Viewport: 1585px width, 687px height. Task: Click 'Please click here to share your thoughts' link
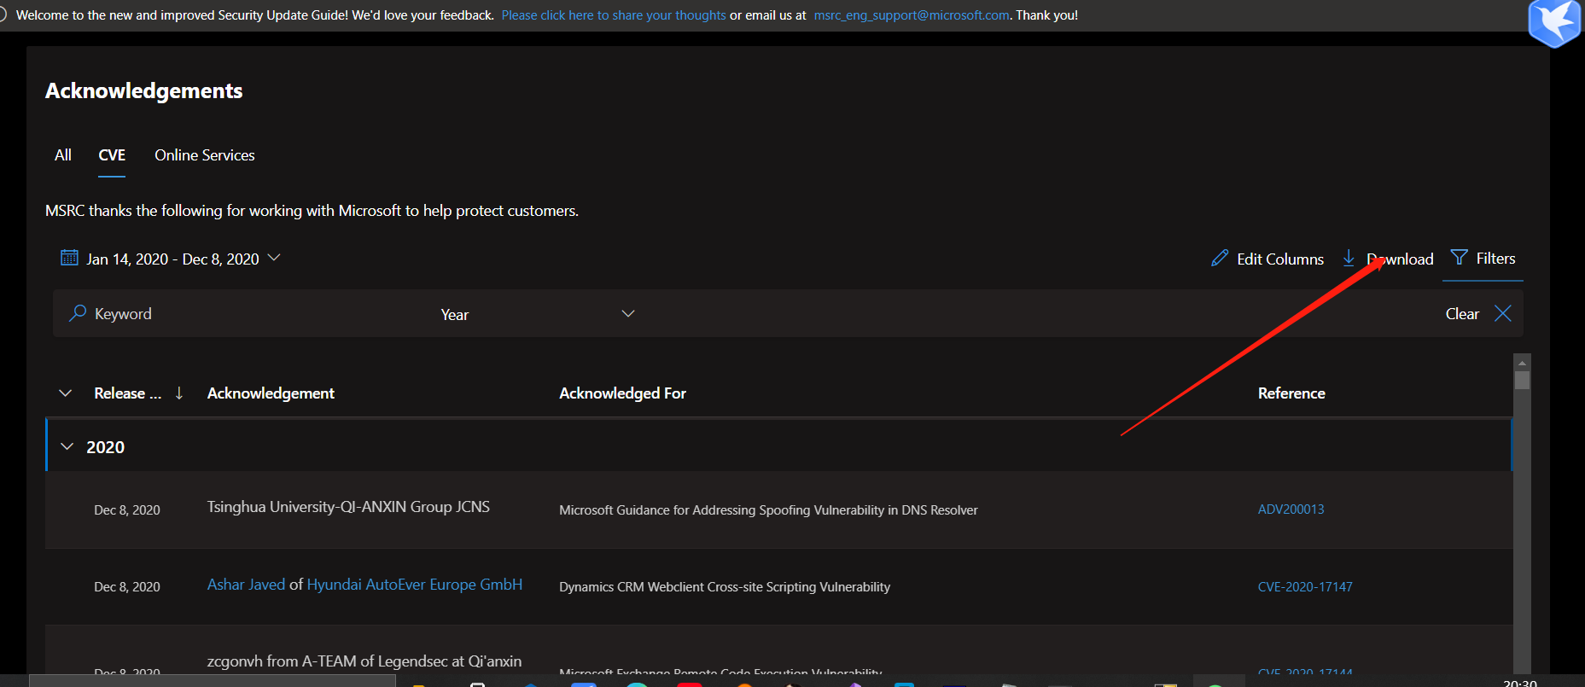click(614, 15)
